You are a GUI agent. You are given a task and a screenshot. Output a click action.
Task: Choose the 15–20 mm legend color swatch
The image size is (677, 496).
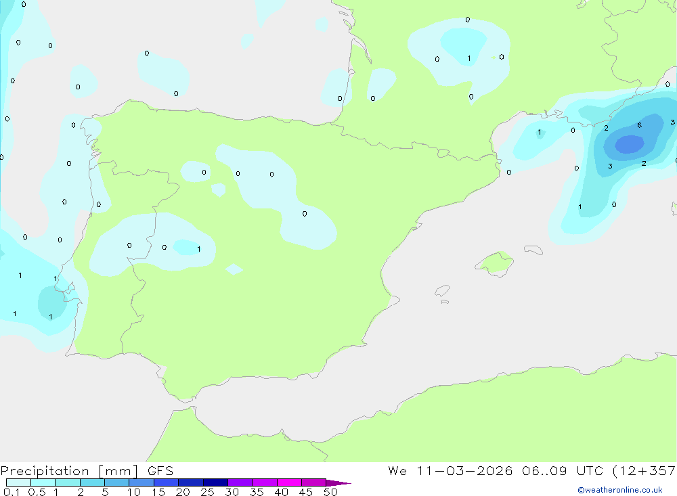(x=166, y=482)
